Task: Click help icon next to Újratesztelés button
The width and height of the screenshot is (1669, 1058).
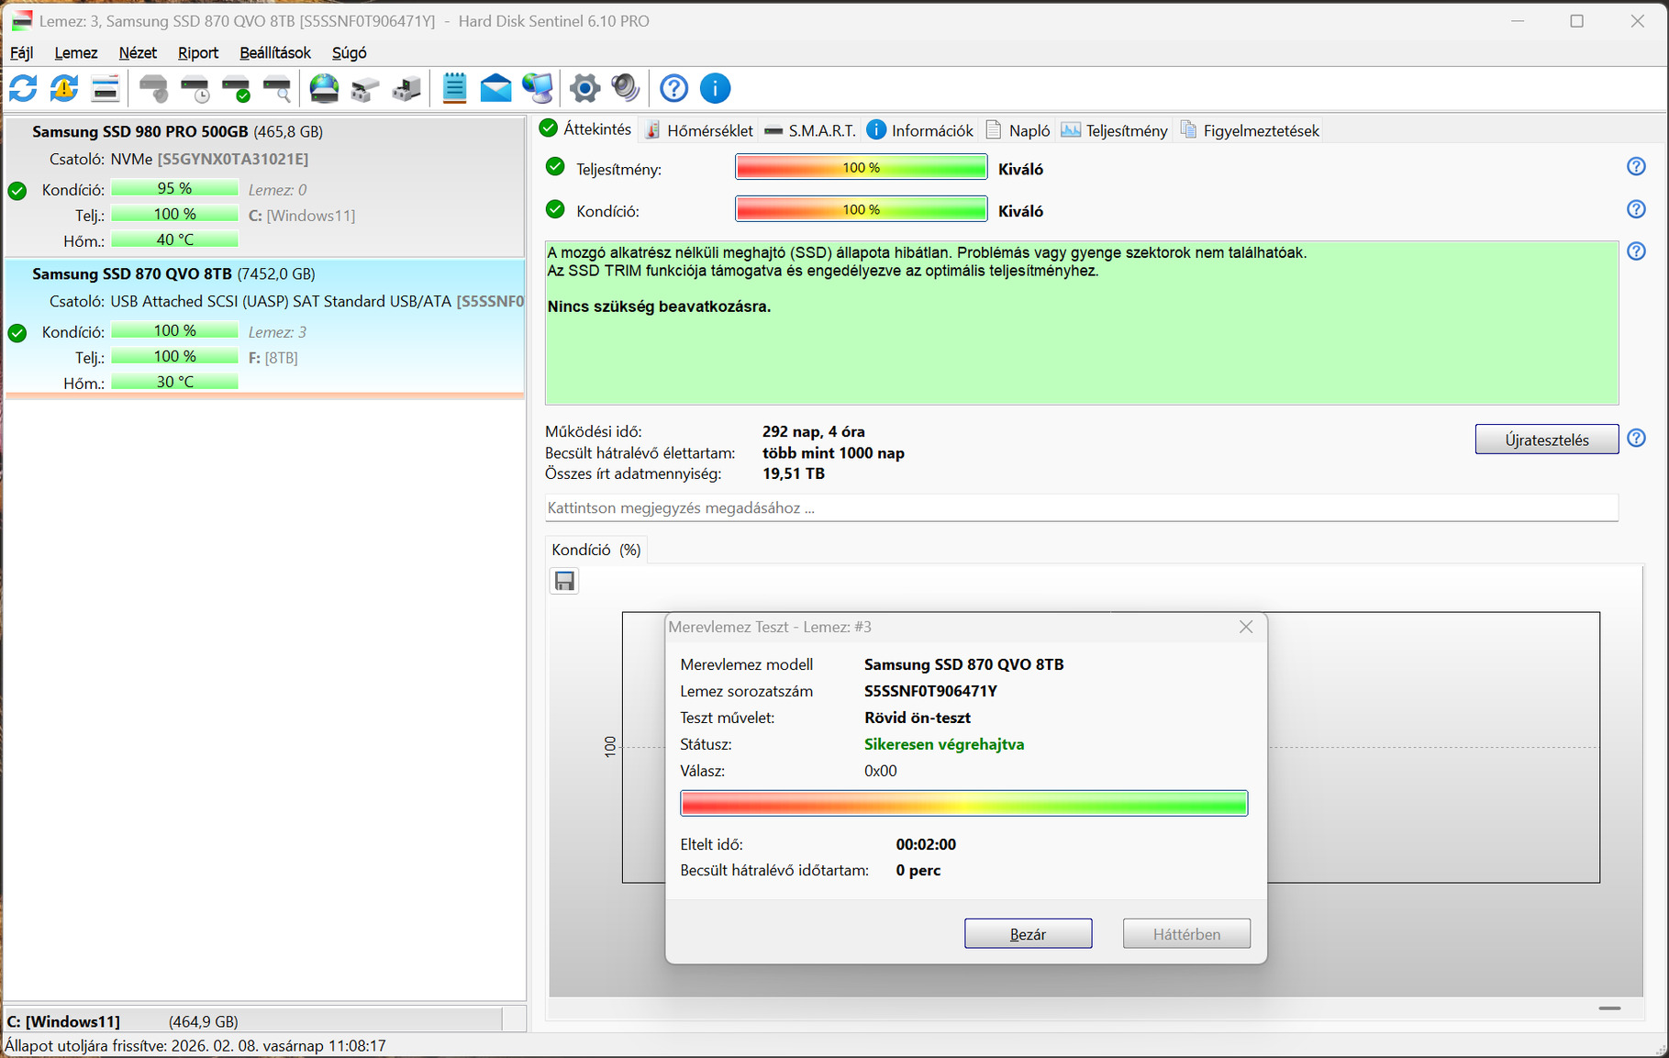Action: 1636,439
